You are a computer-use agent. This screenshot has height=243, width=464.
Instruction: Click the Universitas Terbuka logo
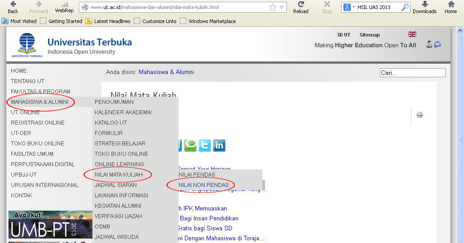(x=27, y=45)
